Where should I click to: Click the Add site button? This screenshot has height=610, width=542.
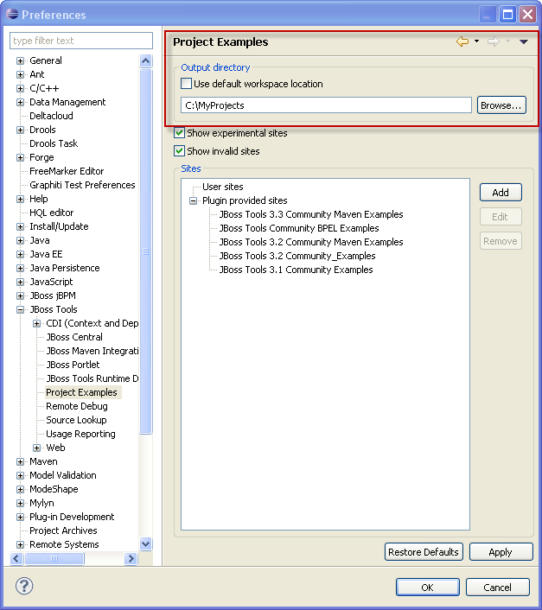[501, 193]
